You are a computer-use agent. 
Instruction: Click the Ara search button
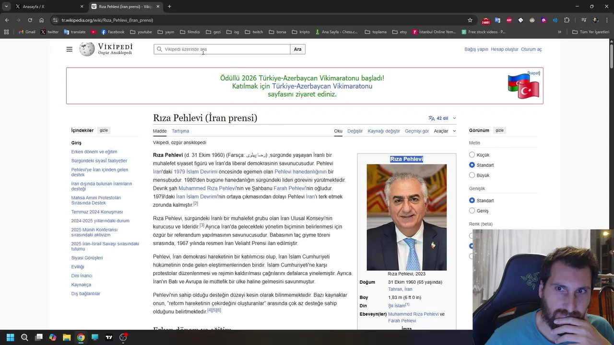297,49
